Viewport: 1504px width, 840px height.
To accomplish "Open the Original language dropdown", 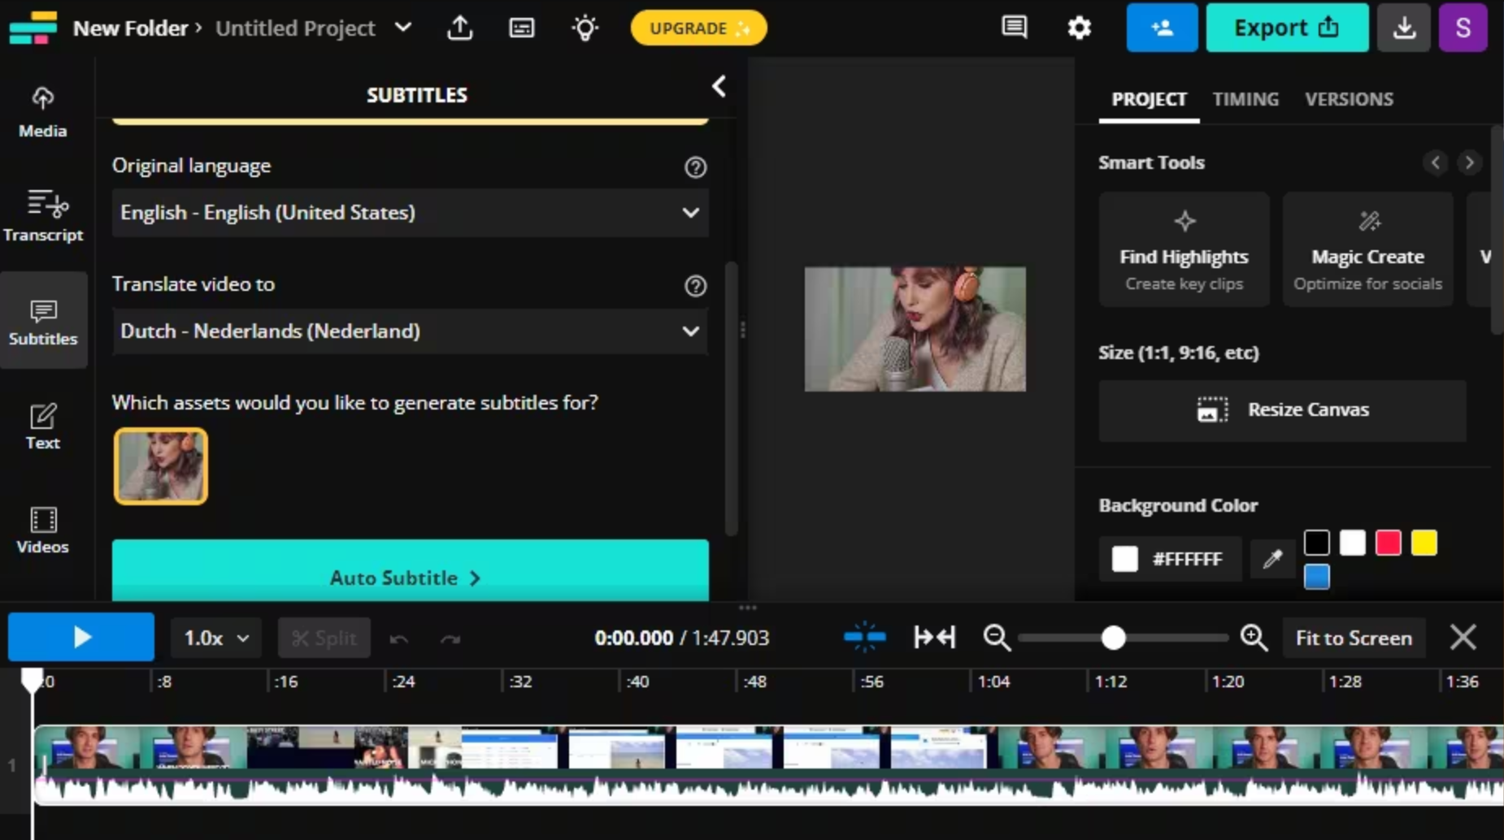I will click(x=409, y=213).
